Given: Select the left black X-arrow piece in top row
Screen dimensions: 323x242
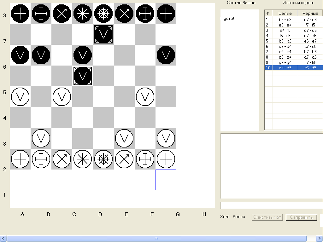Looking at the screenshot, I should pyautogui.click(x=62, y=14).
